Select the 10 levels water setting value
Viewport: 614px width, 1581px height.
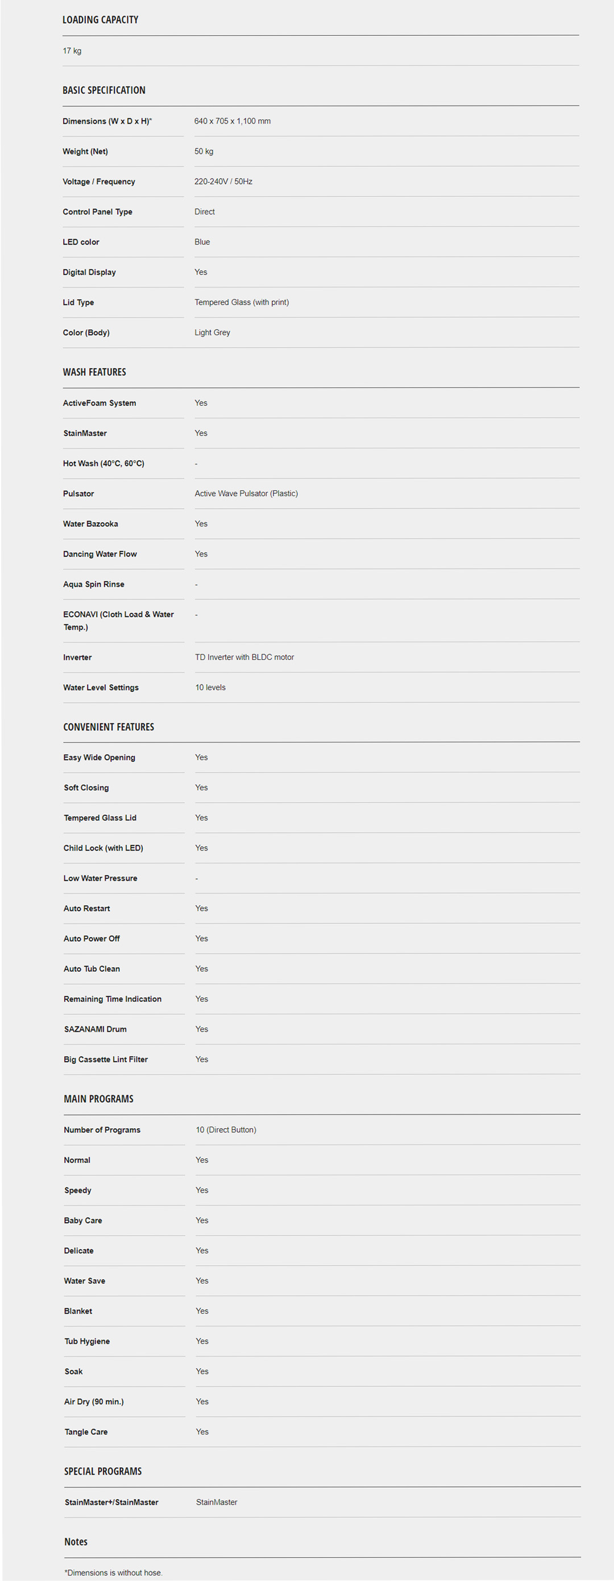(x=210, y=687)
